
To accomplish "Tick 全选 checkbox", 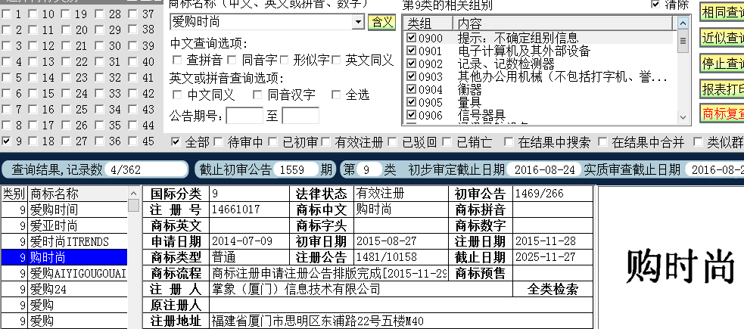I will click(x=336, y=95).
